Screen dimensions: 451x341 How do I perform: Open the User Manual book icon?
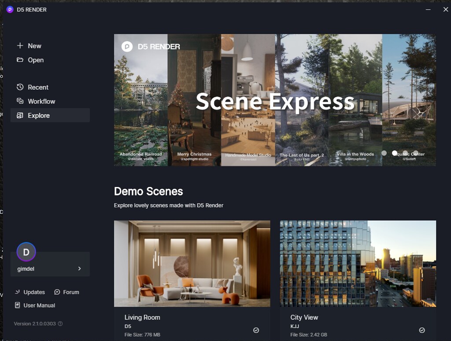click(18, 305)
